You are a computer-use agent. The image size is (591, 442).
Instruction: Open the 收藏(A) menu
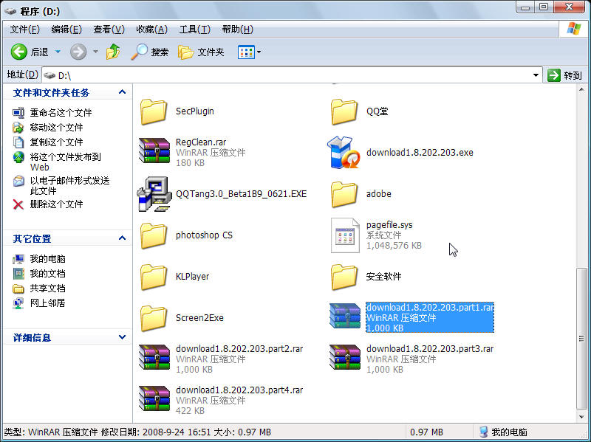tap(151, 30)
